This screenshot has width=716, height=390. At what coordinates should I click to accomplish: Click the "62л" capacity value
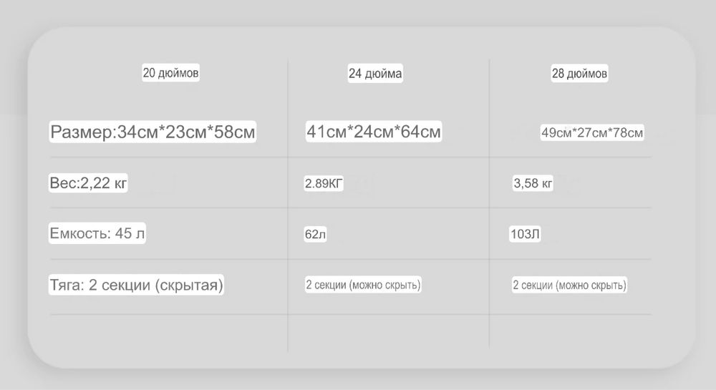point(315,235)
